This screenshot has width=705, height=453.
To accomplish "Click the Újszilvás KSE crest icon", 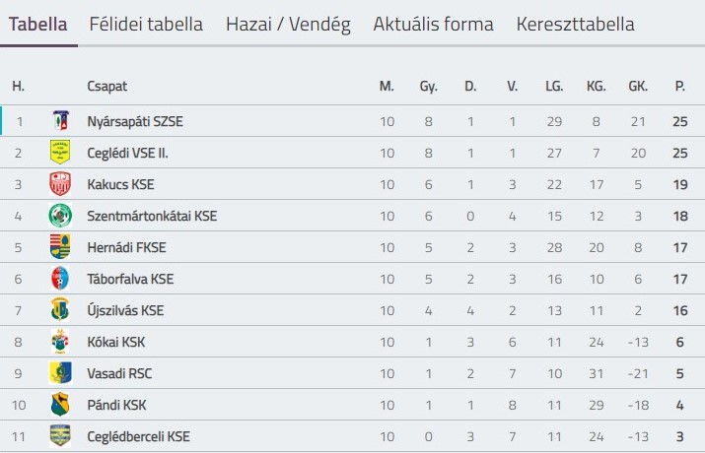I will [x=60, y=310].
